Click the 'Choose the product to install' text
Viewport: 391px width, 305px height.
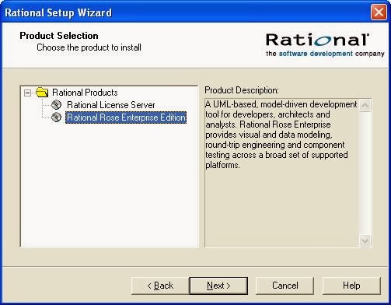(x=89, y=47)
